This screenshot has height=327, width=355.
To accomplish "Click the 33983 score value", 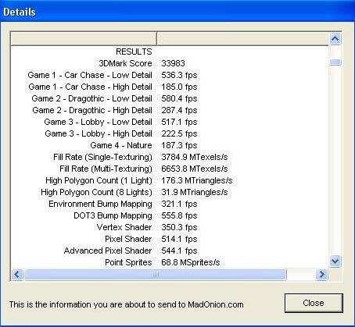I will click(x=173, y=63).
